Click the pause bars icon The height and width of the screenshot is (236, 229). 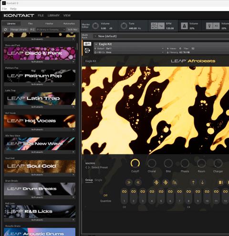(x=220, y=183)
